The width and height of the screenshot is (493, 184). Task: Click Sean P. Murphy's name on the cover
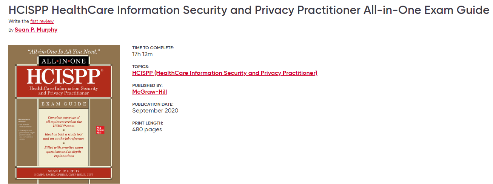[x=63, y=171]
